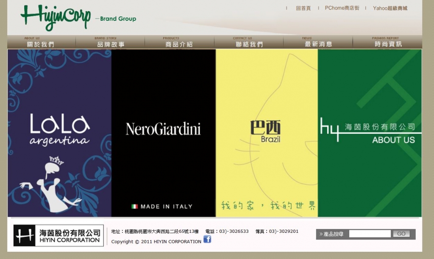Screen dimensions: 434x259
Task: Select the green ABOUT US banner
Action: coord(370,133)
